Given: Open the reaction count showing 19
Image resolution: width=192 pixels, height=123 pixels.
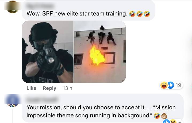Looking at the screenshot, I should tap(178, 85).
